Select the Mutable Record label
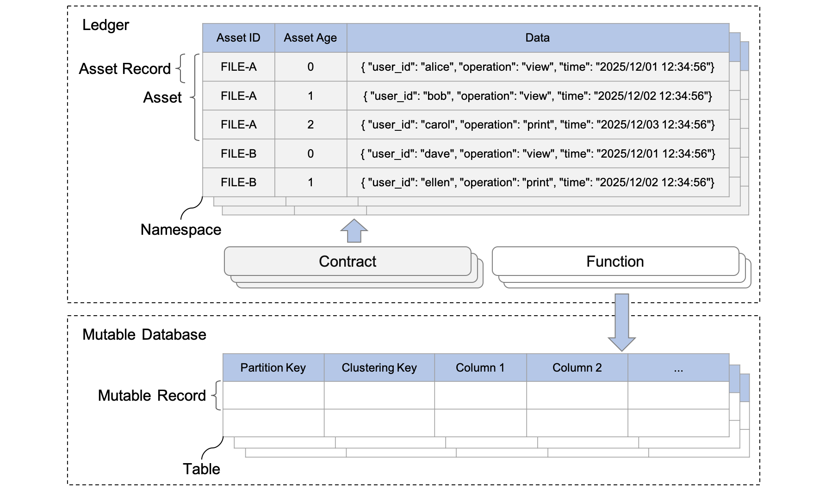Viewport: 826px width, 489px height. (x=152, y=396)
